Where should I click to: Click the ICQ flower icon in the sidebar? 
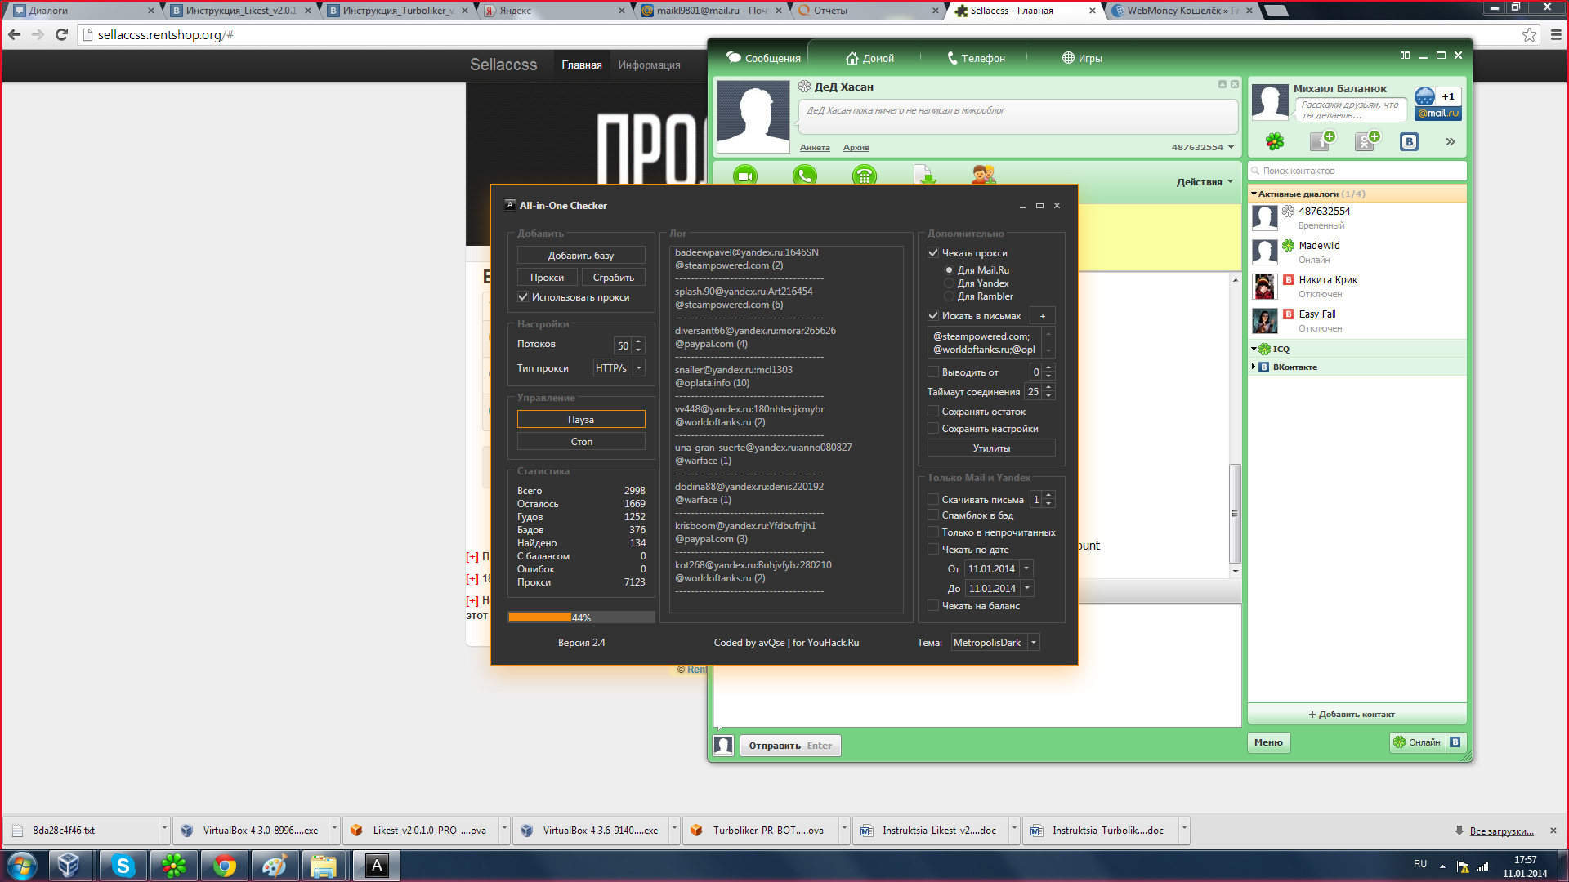(x=1274, y=141)
